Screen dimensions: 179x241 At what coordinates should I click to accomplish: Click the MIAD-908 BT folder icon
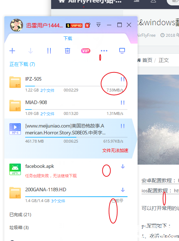[x=15, y=106]
